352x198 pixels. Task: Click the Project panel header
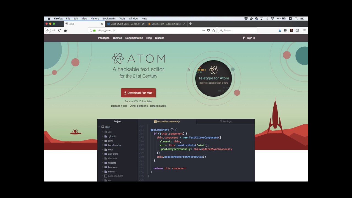(117, 122)
